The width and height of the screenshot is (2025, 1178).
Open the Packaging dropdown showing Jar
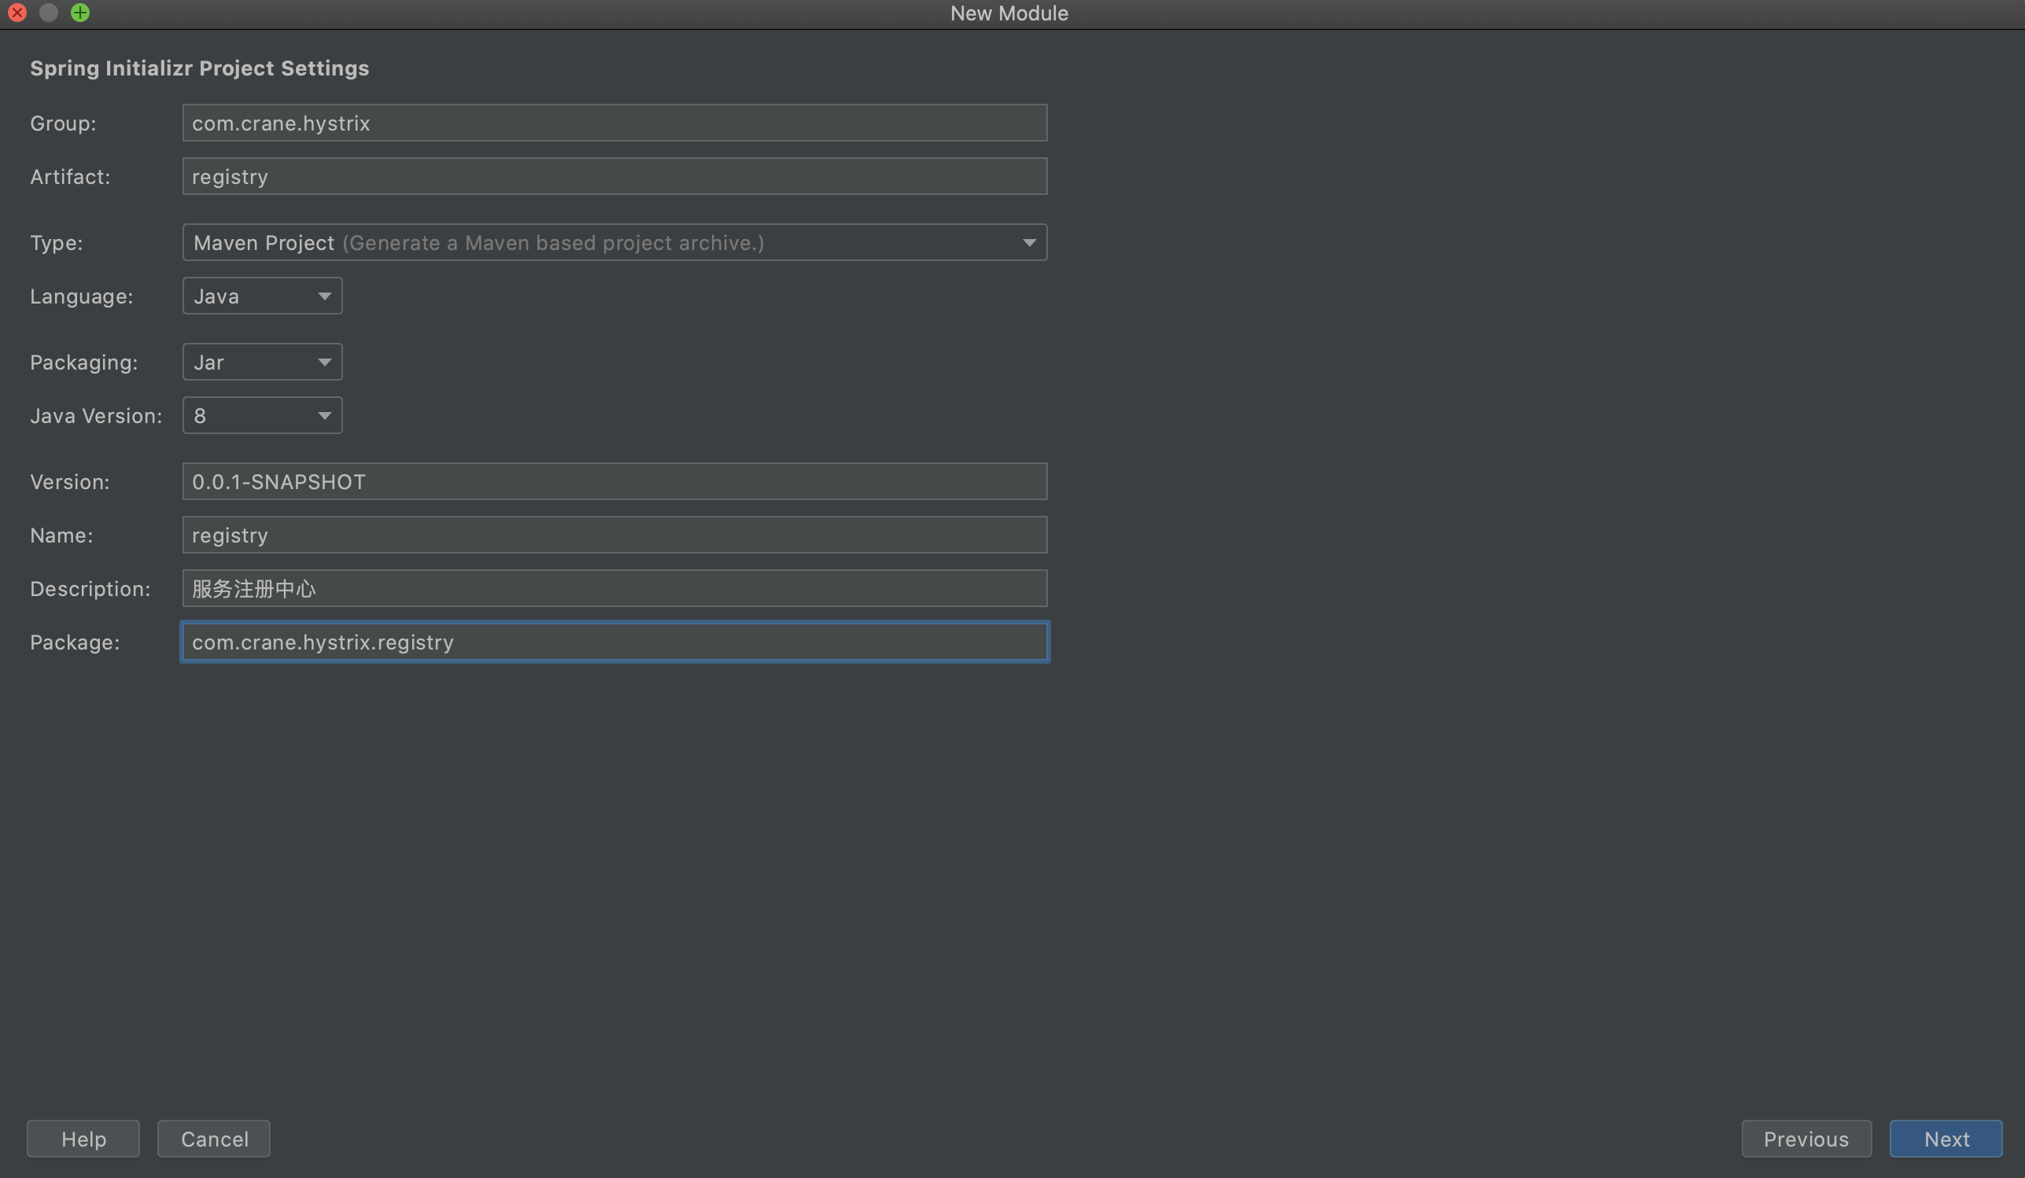(262, 363)
